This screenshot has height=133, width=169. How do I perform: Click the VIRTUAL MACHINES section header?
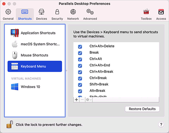[x=26, y=79]
